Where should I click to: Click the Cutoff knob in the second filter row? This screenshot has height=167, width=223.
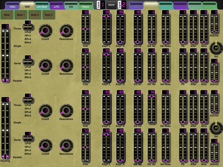click(x=45, y=65)
